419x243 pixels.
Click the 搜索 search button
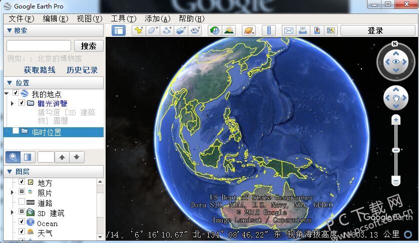(x=89, y=46)
